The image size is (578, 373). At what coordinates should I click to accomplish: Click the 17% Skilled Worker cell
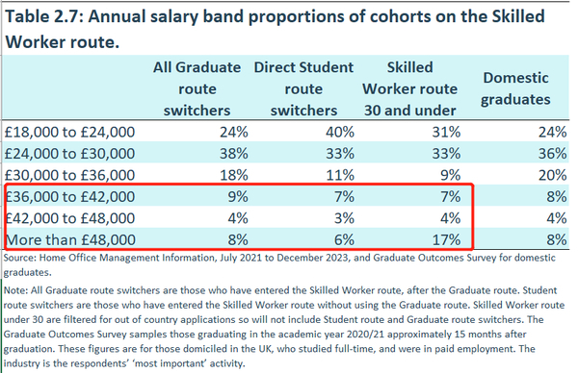point(446,239)
